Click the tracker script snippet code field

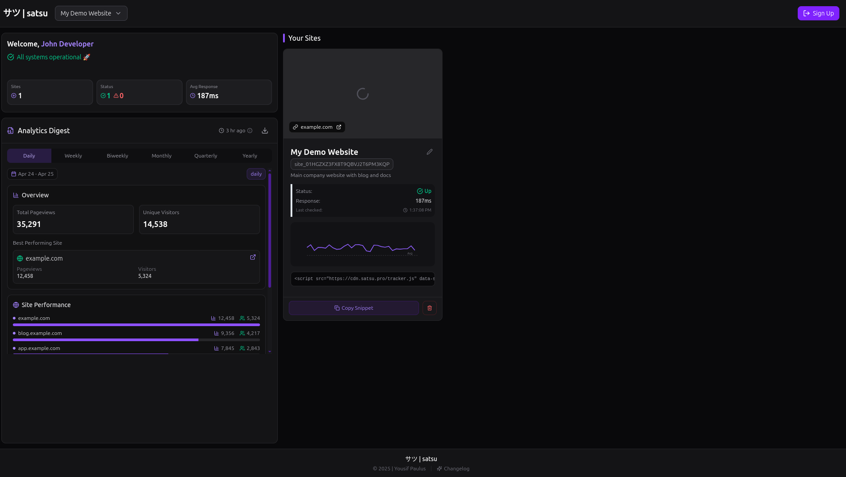363,279
